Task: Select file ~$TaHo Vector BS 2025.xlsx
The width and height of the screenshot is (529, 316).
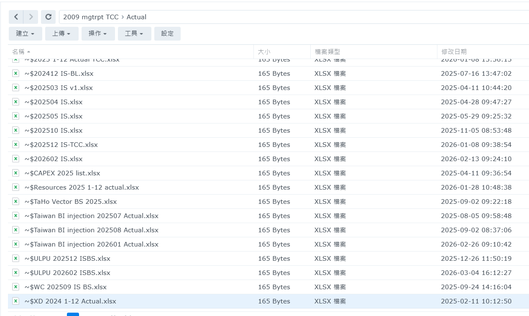Action: (70, 202)
